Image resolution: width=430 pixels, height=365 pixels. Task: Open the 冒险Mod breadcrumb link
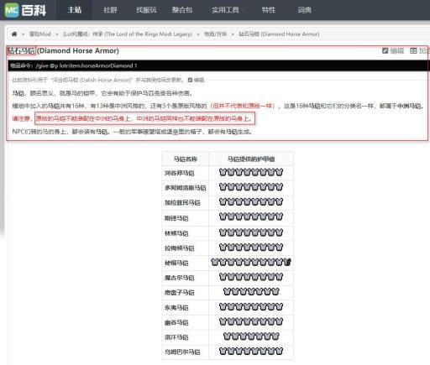40,34
